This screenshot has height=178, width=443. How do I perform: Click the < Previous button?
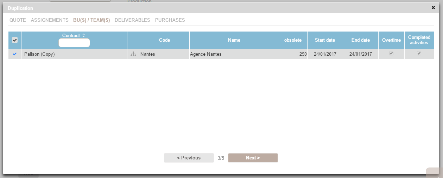(189, 158)
